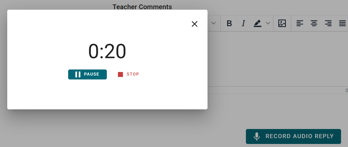The width and height of the screenshot is (348, 147).
Task: Close the recording timer dialog
Action: coord(194,24)
